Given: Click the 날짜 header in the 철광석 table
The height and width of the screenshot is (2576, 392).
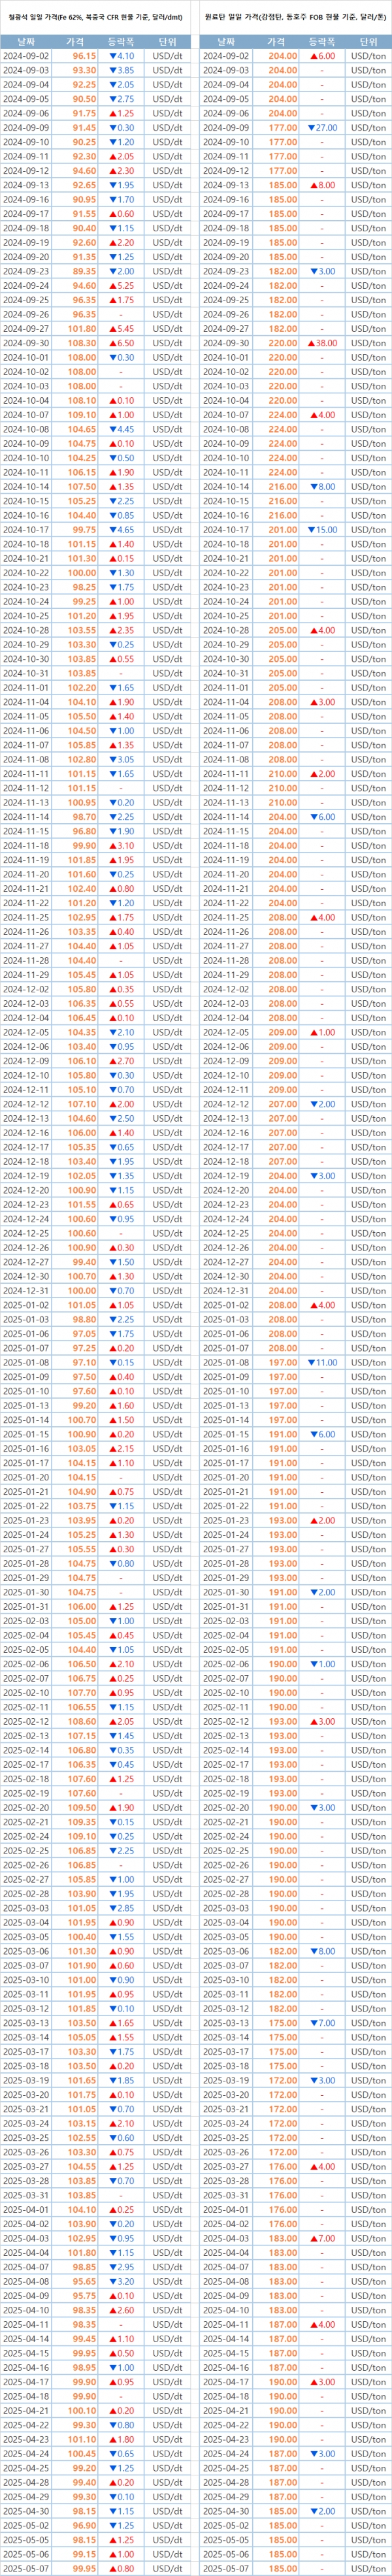Looking at the screenshot, I should [x=26, y=42].
